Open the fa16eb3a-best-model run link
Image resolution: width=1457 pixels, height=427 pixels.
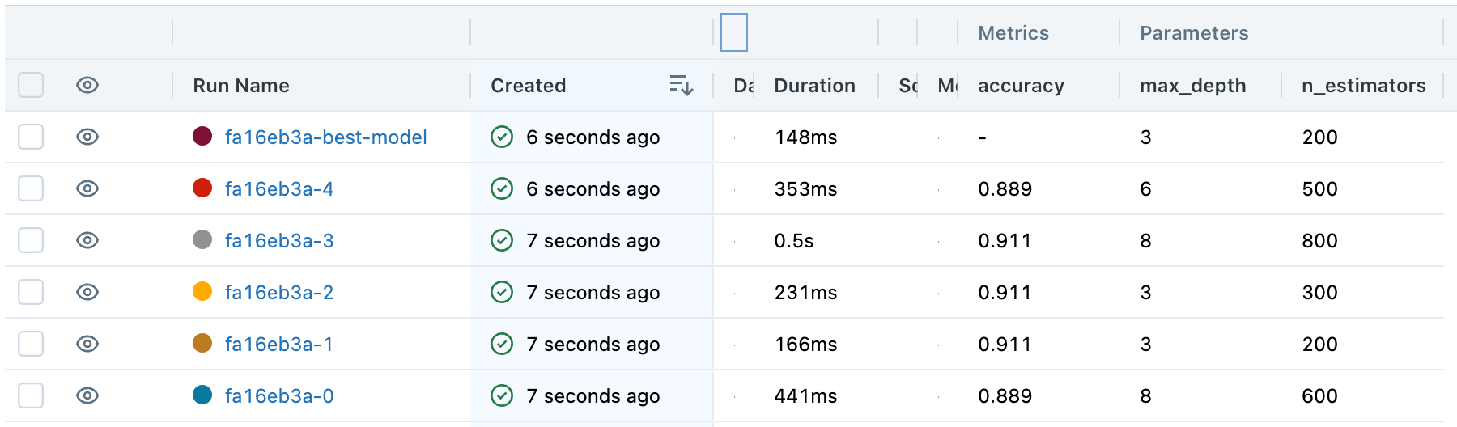tap(325, 137)
